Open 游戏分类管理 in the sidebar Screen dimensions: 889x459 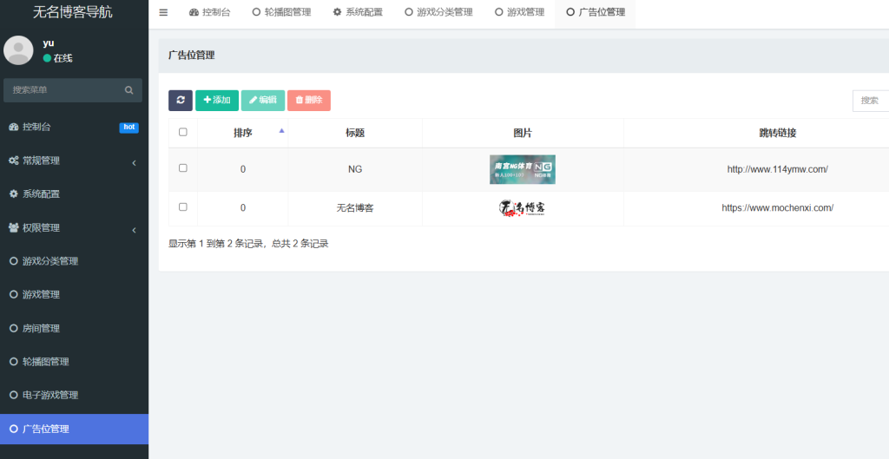[74, 261]
